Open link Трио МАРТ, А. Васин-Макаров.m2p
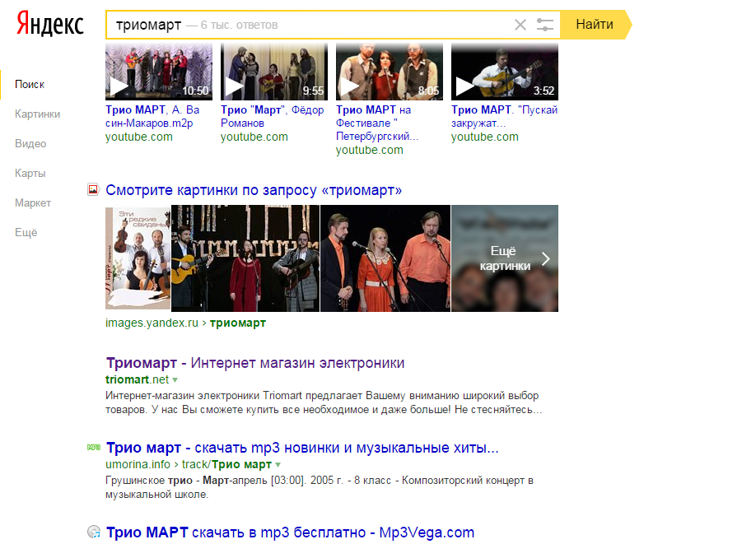 coord(152,117)
